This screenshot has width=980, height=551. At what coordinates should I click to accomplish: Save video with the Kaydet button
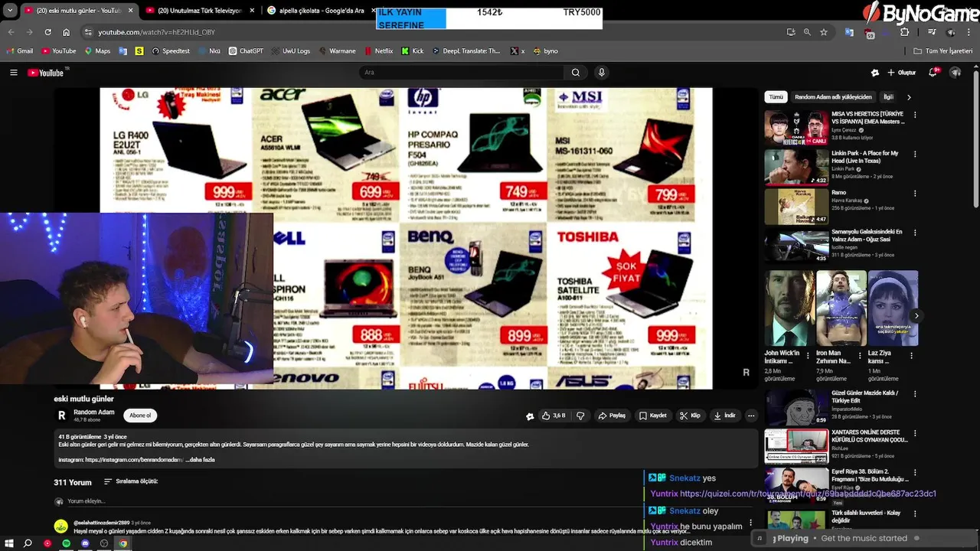(x=653, y=416)
